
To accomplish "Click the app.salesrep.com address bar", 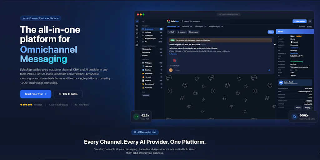I will click(228, 14).
